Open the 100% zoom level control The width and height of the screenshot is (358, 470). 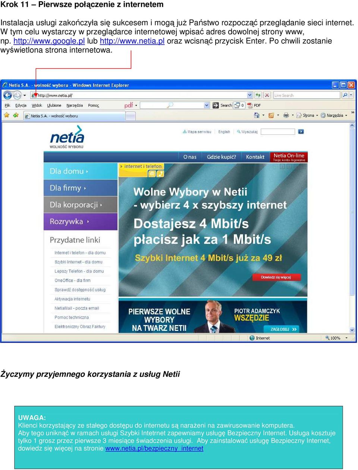(336, 338)
